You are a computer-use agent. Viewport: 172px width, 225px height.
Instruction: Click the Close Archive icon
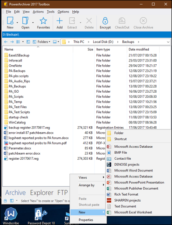click(143, 21)
